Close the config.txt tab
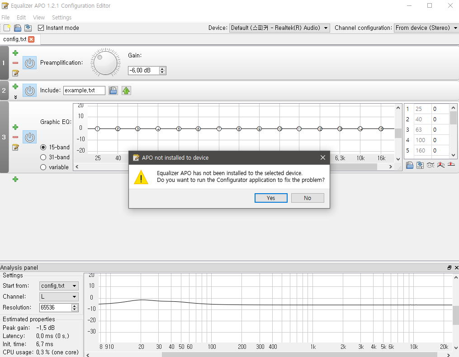459x357 pixels. [31, 39]
